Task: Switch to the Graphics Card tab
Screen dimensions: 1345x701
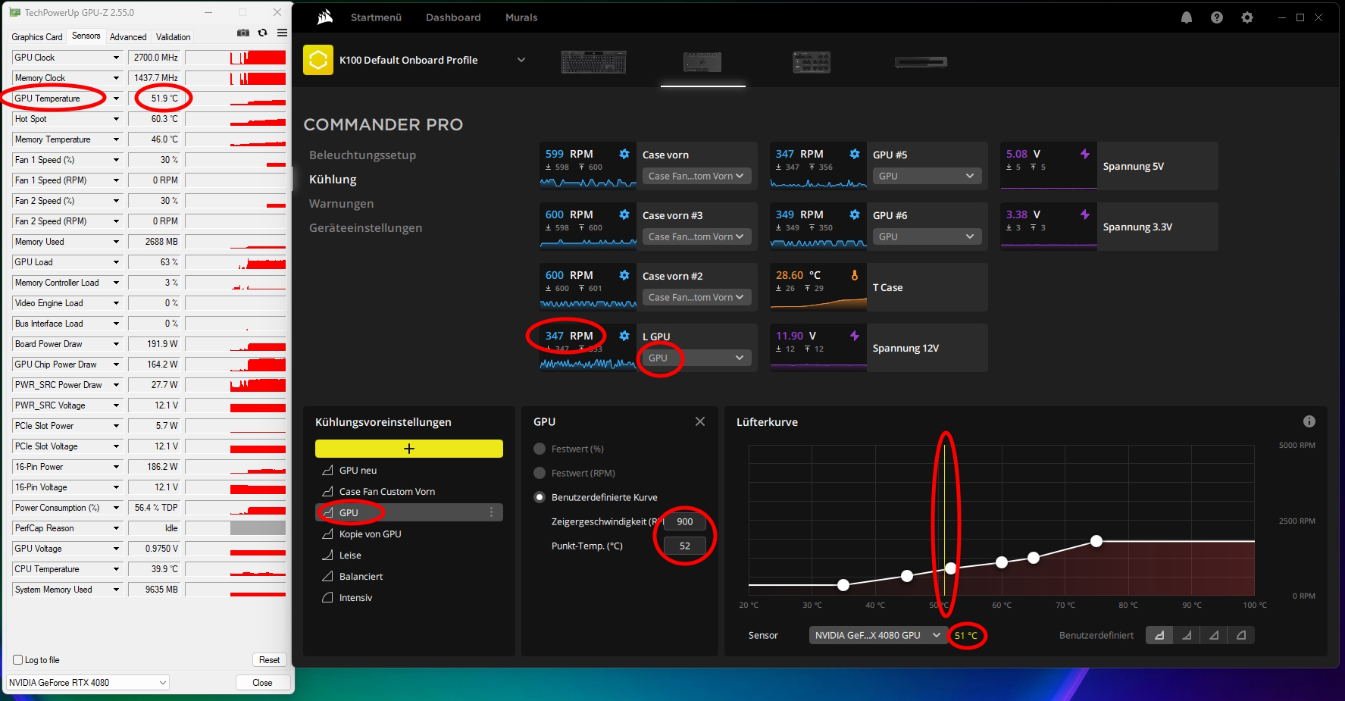Action: click(37, 37)
